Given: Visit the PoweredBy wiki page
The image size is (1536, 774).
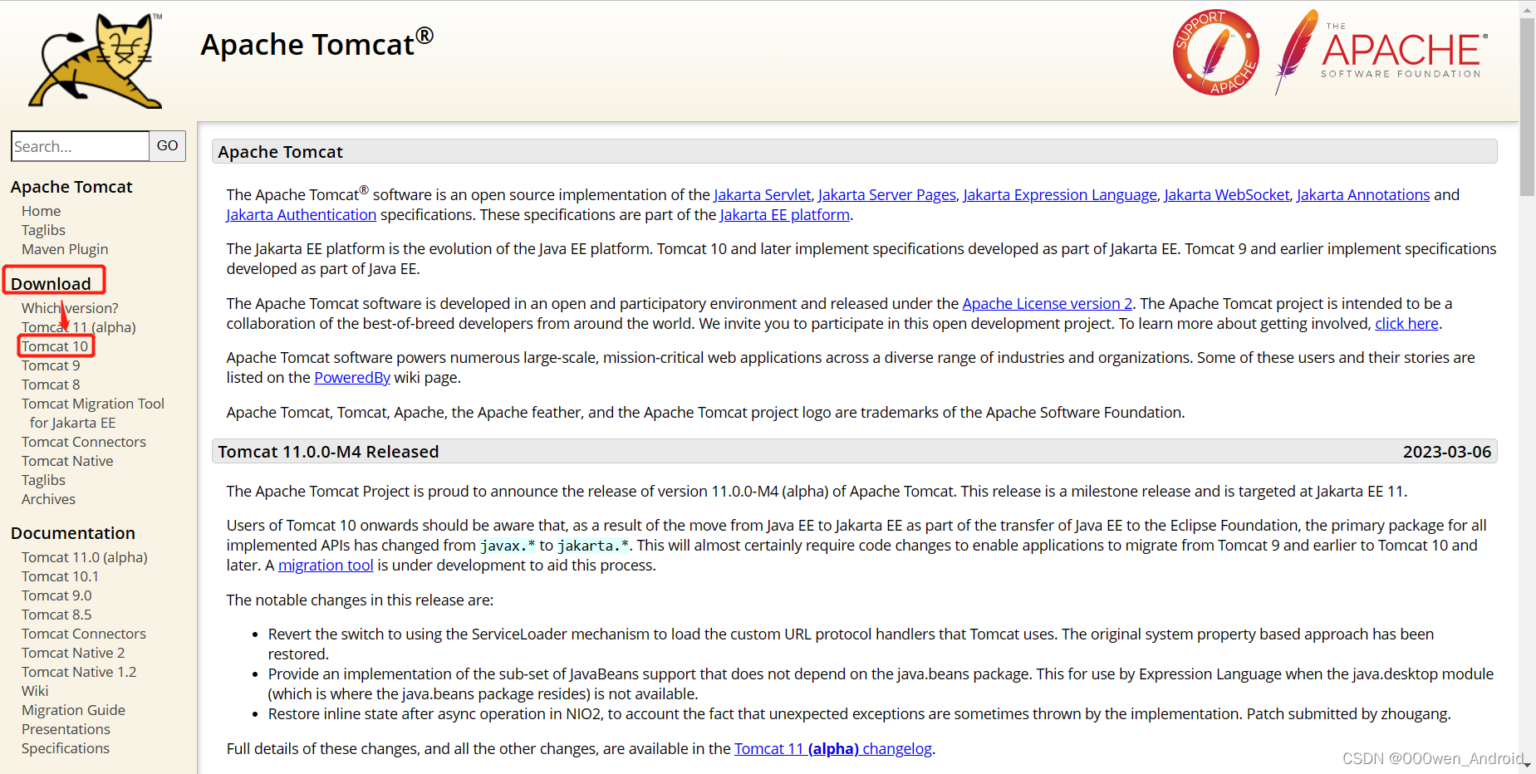Looking at the screenshot, I should tap(351, 377).
